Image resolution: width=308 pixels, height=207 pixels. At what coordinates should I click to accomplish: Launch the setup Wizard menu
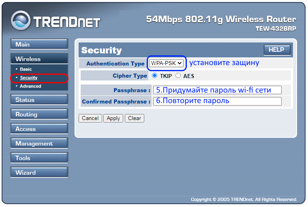pos(39,173)
